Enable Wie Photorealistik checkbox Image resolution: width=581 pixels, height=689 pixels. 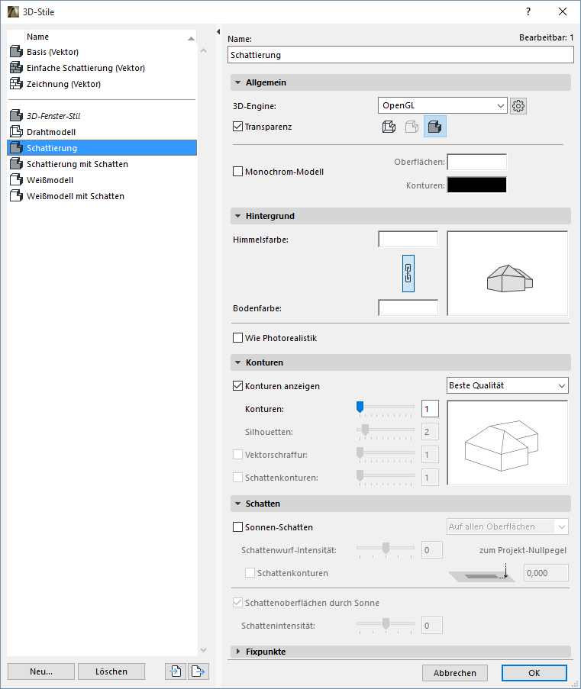(x=237, y=337)
